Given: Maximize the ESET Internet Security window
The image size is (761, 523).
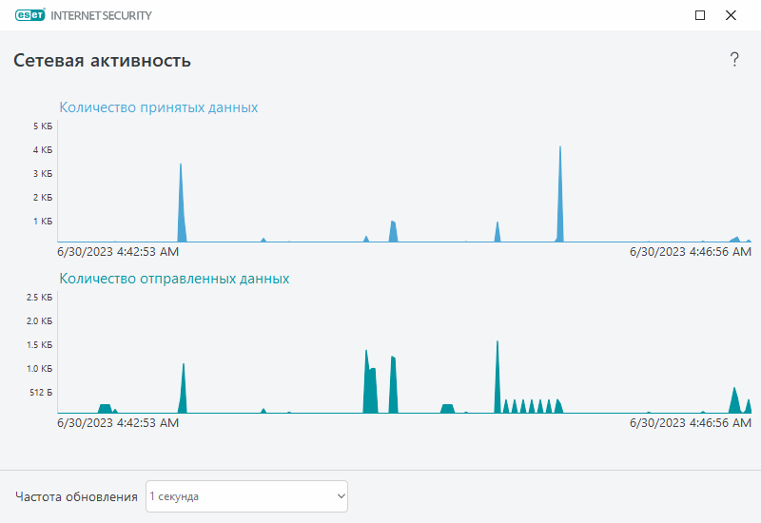Looking at the screenshot, I should [x=700, y=15].
